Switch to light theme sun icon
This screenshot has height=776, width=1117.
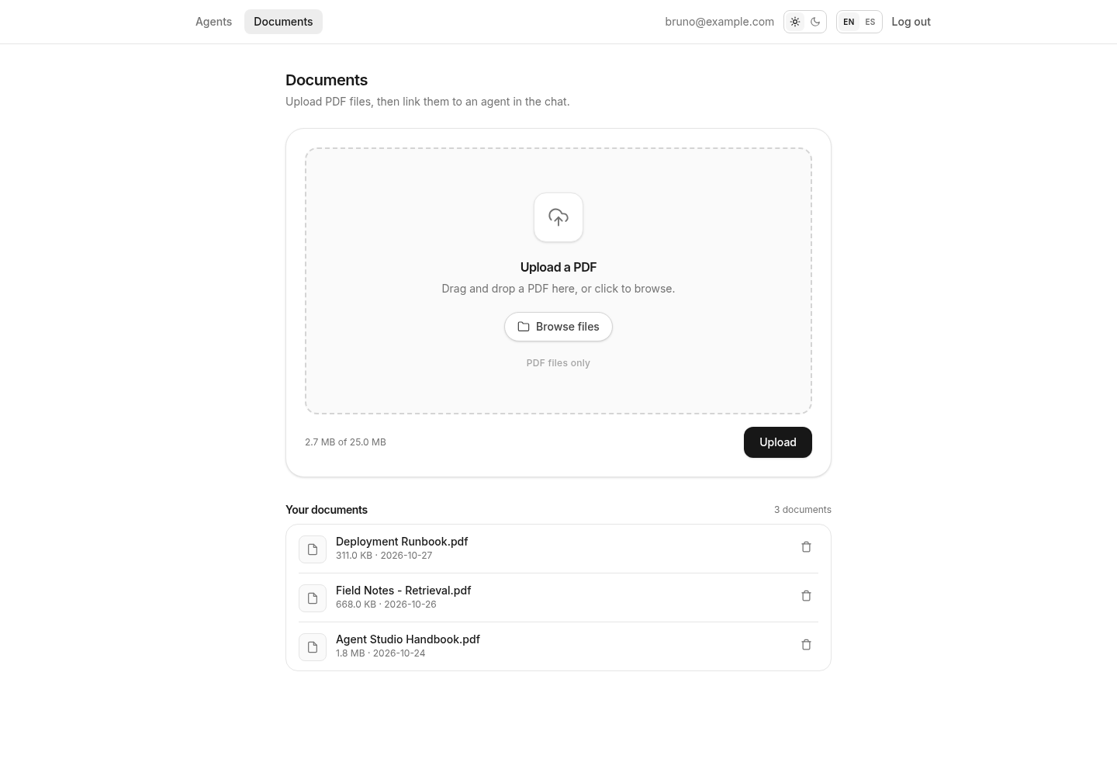click(795, 22)
